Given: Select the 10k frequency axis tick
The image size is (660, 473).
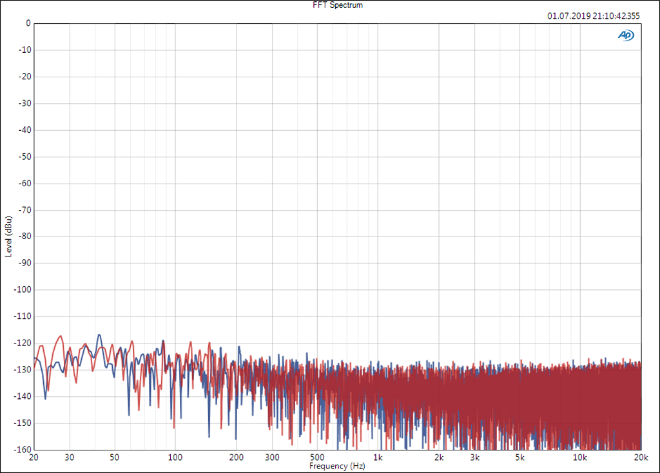Looking at the screenshot, I should point(580,458).
